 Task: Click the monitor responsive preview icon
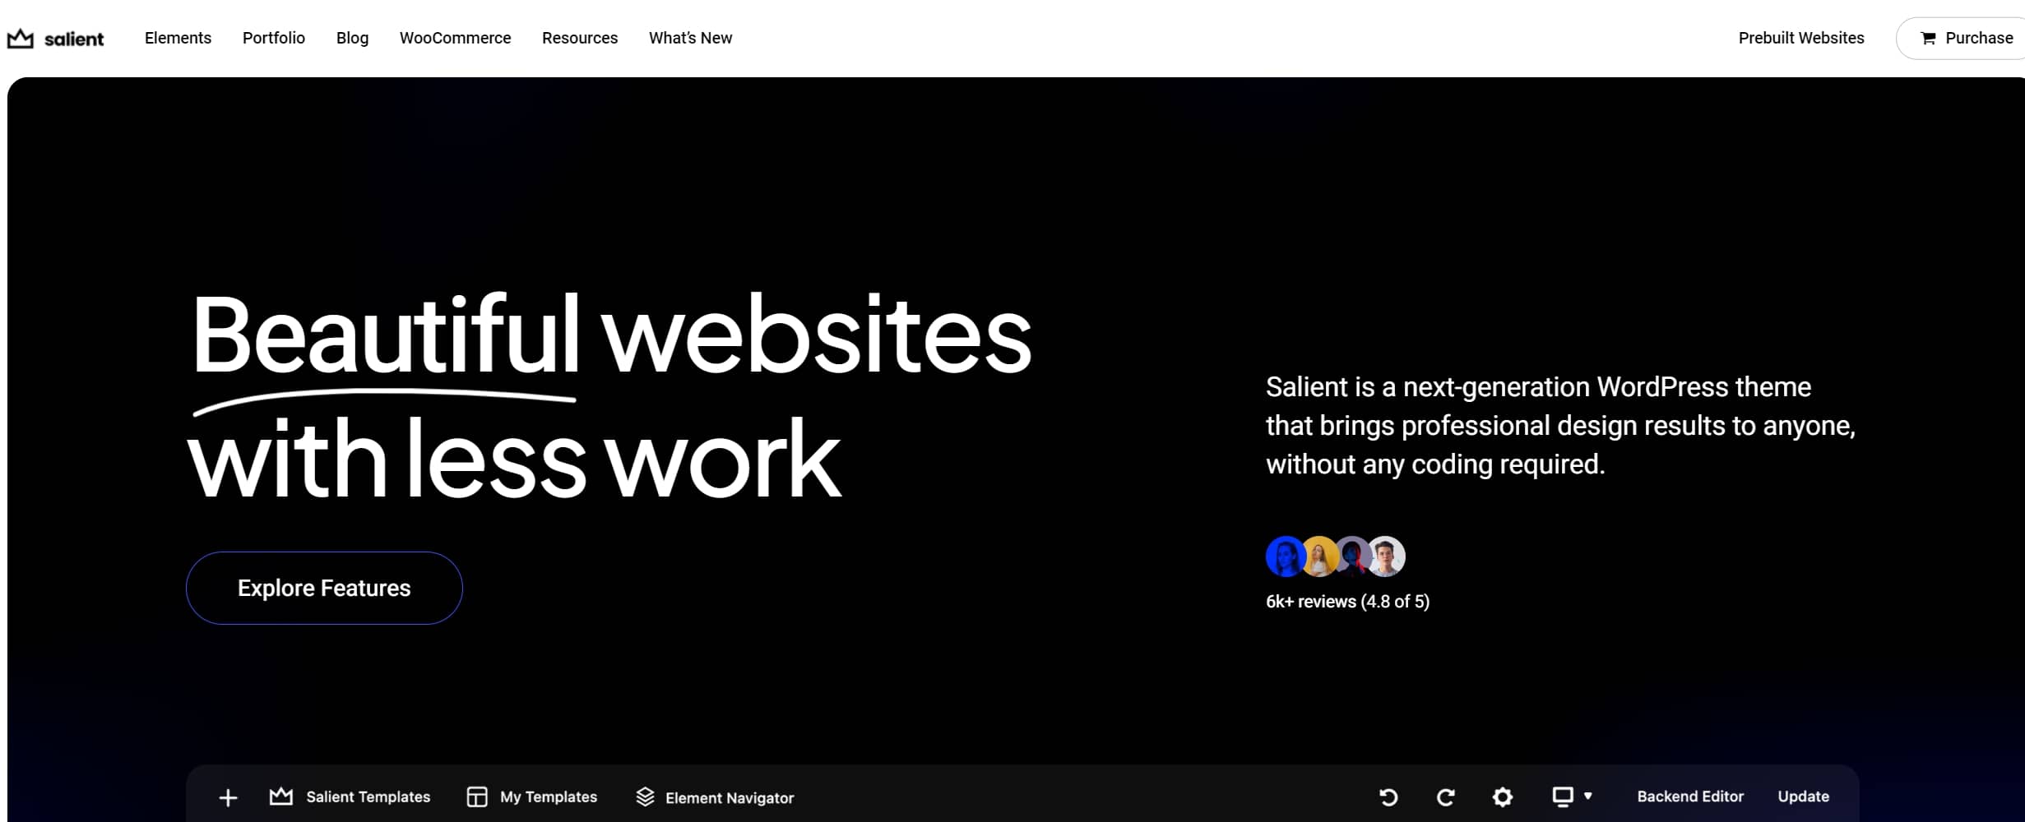(1562, 797)
